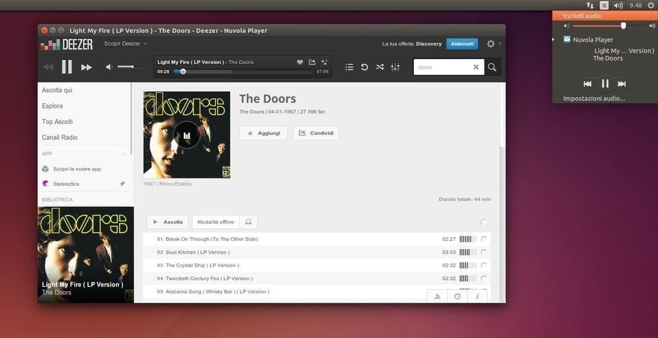The width and height of the screenshot is (658, 338).
Task: Open the friends activity icon at bottom
Action: pyautogui.click(x=437, y=296)
